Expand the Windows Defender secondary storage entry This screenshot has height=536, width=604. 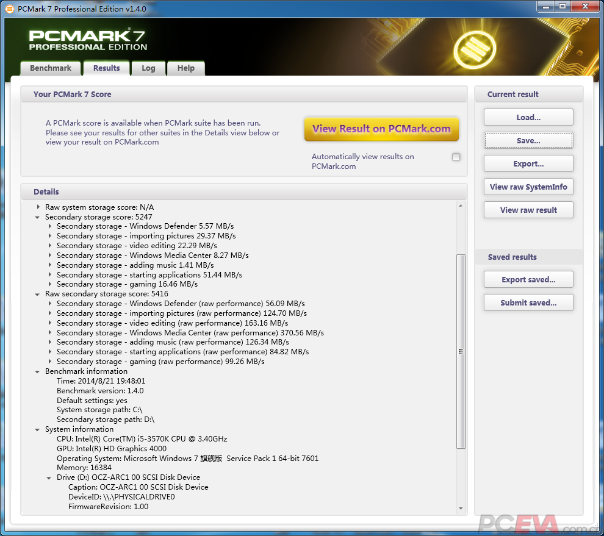(x=49, y=226)
